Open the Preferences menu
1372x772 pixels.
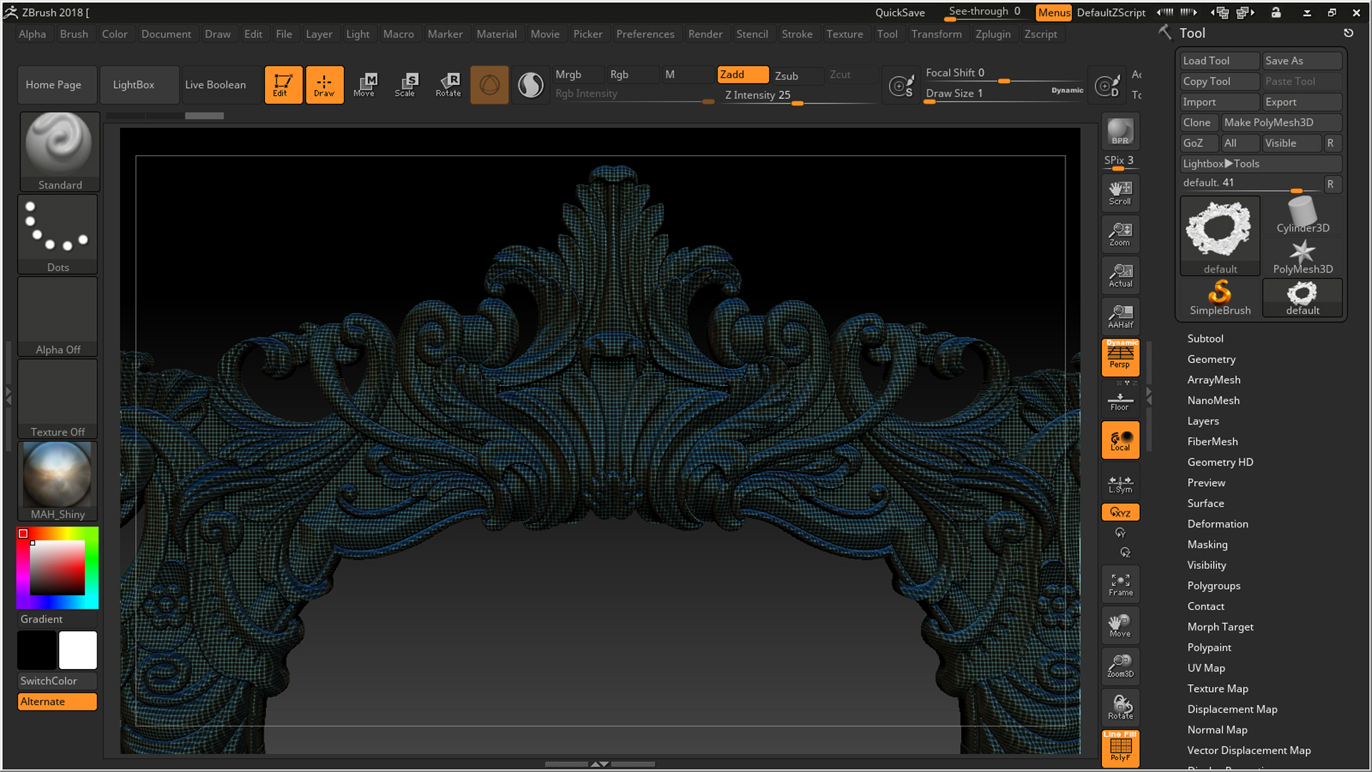[645, 34]
